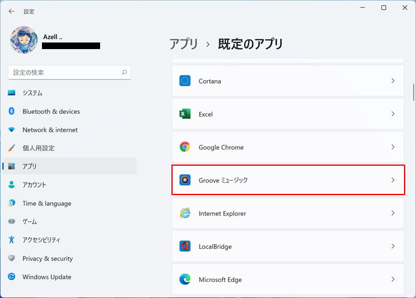Open Windows Update label
Screen dimensions: 416x298
coord(47,277)
